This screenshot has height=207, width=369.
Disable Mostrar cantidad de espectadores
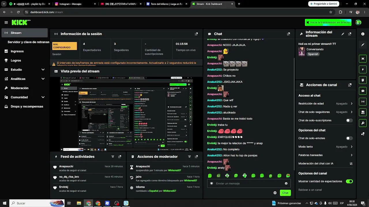point(349,181)
